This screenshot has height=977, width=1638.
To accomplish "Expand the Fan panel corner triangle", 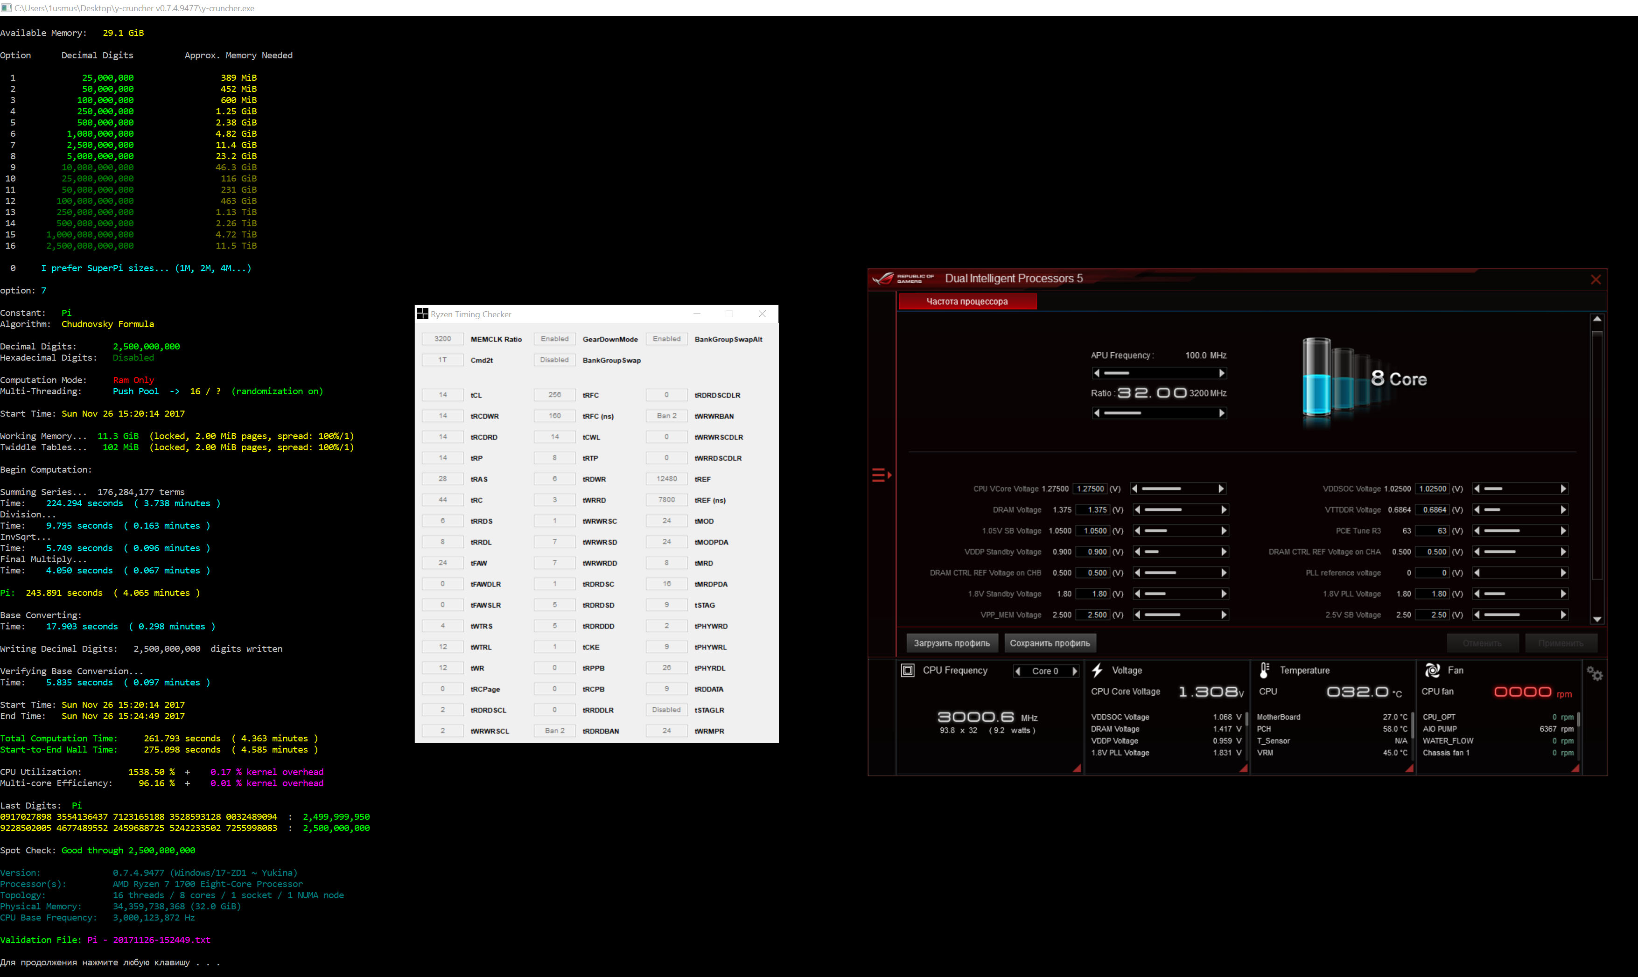I will point(1575,768).
